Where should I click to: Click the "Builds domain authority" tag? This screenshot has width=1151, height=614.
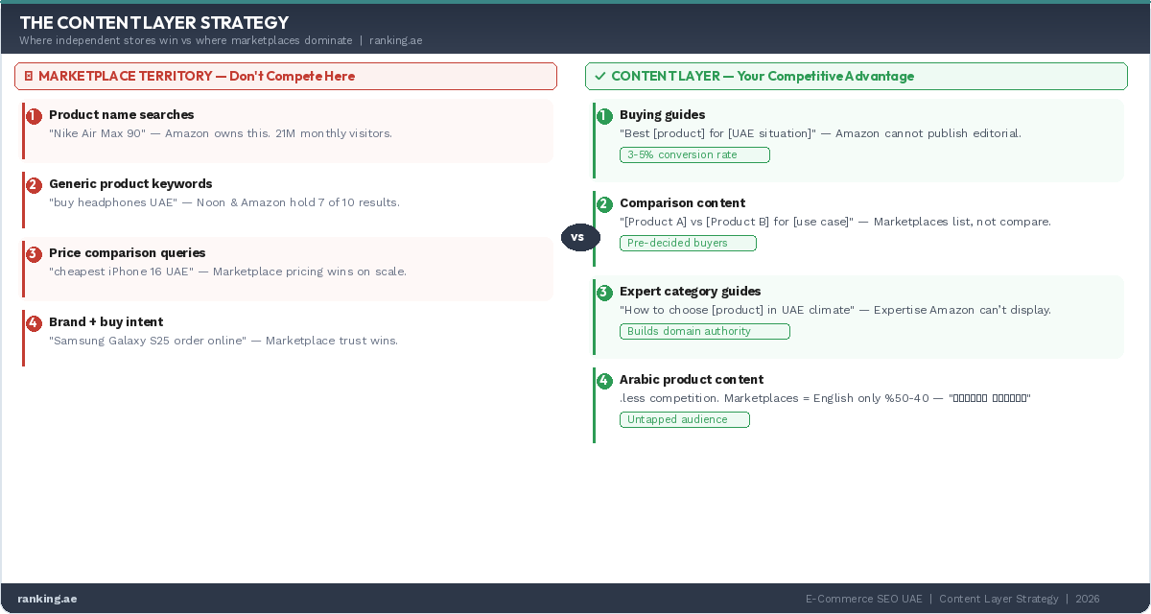704,332
